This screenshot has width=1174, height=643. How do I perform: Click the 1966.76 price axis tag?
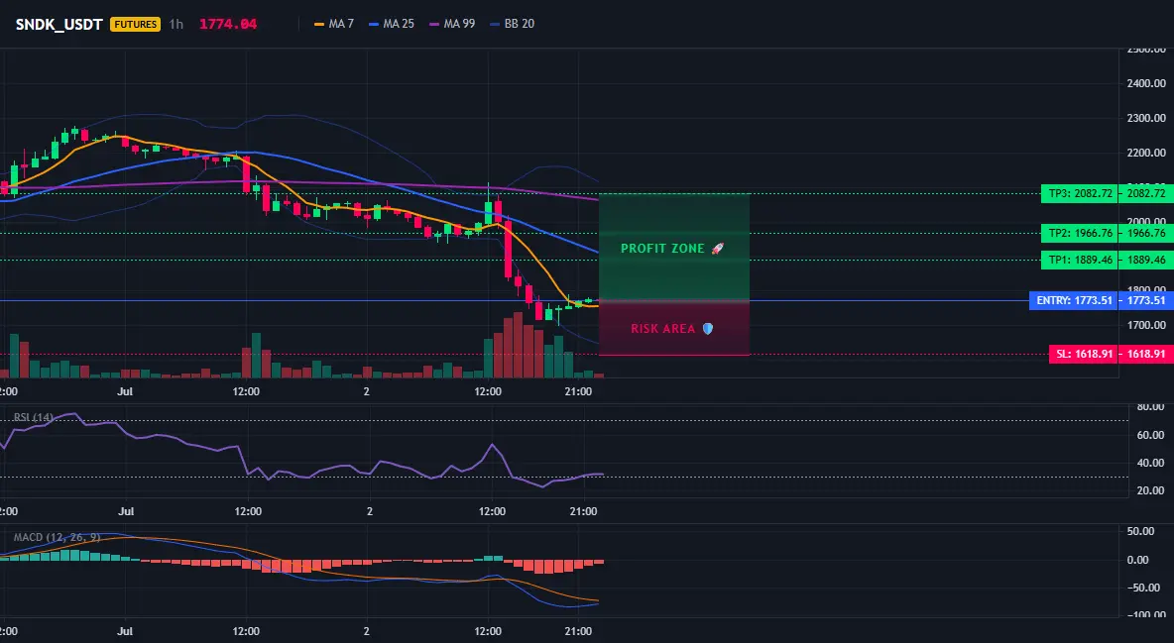1145,233
